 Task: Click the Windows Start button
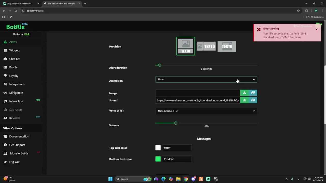[x=110, y=179]
